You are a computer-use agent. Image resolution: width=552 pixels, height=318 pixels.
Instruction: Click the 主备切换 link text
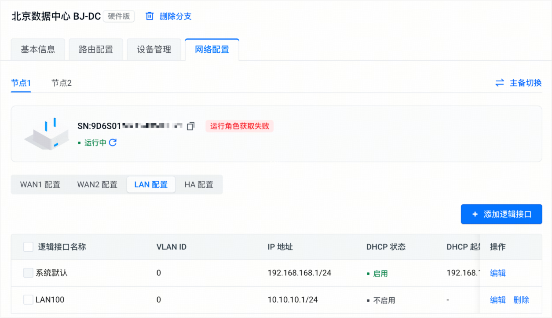coord(526,83)
